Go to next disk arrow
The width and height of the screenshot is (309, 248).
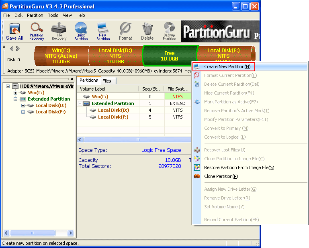18,48
